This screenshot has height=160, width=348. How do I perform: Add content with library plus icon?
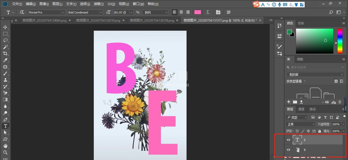click(x=288, y=102)
